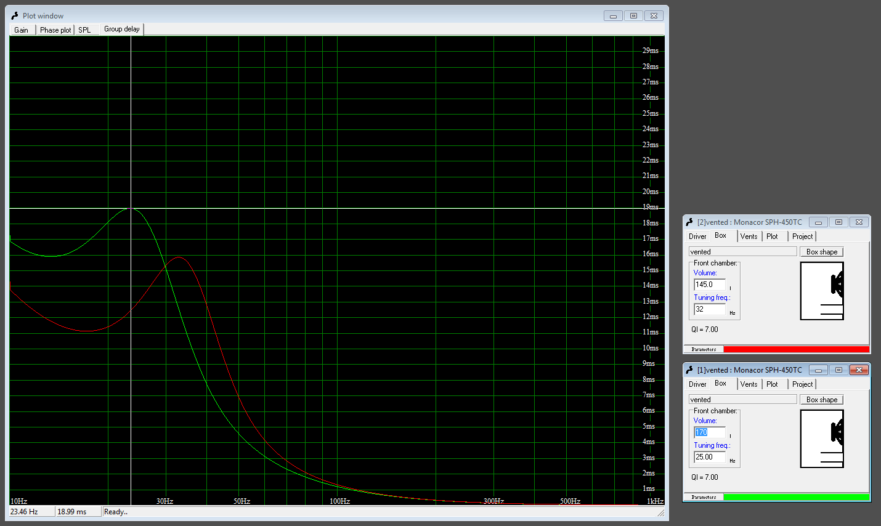Click Box shape button in [2]vented window
Viewport: 881px width, 526px height.
coord(822,252)
